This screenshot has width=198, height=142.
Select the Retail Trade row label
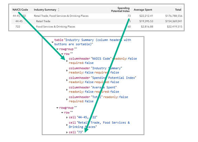pos(43,21)
